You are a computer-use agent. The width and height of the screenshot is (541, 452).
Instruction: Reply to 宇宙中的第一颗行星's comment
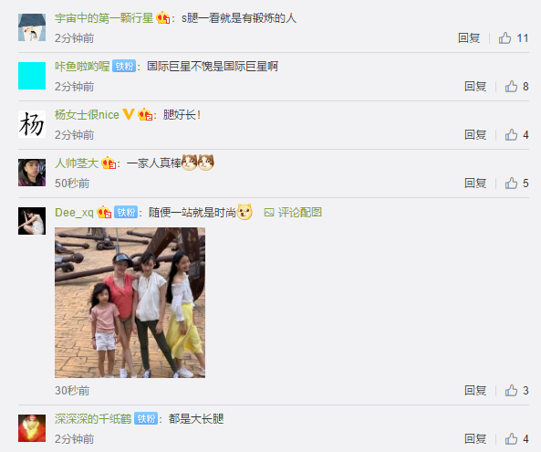point(469,38)
